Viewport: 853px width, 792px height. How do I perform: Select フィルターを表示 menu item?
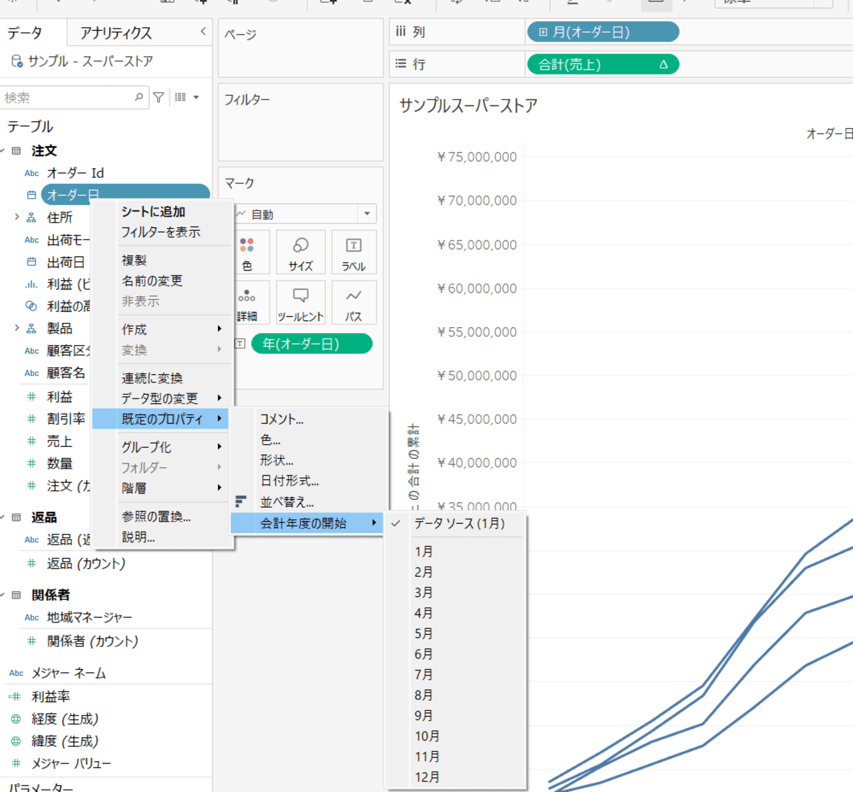(x=162, y=232)
